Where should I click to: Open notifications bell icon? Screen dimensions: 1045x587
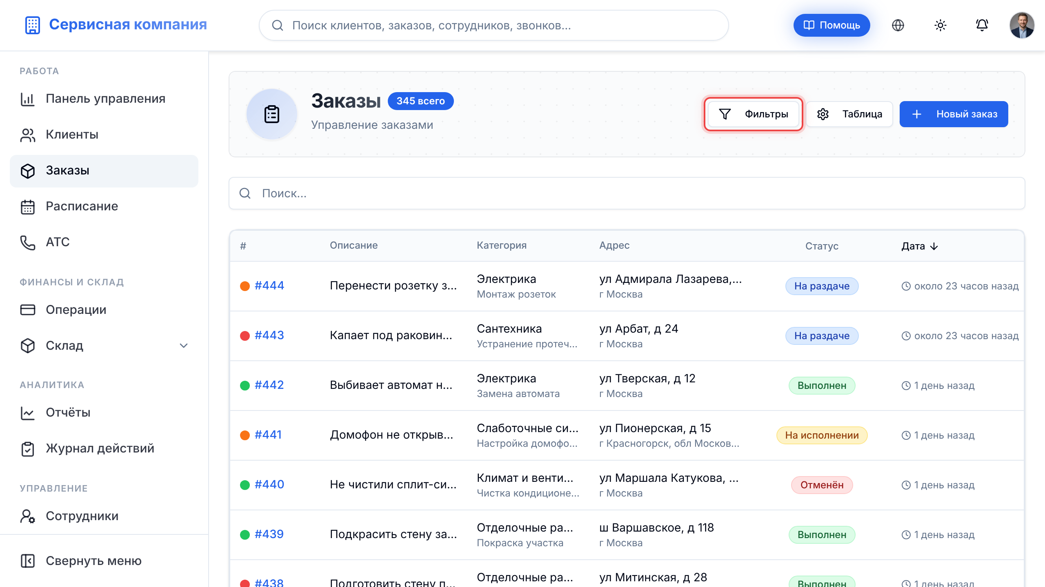982,25
